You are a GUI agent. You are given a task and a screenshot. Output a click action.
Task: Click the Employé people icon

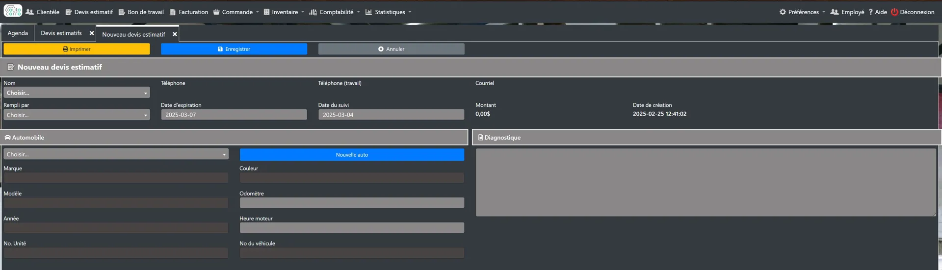pos(834,12)
